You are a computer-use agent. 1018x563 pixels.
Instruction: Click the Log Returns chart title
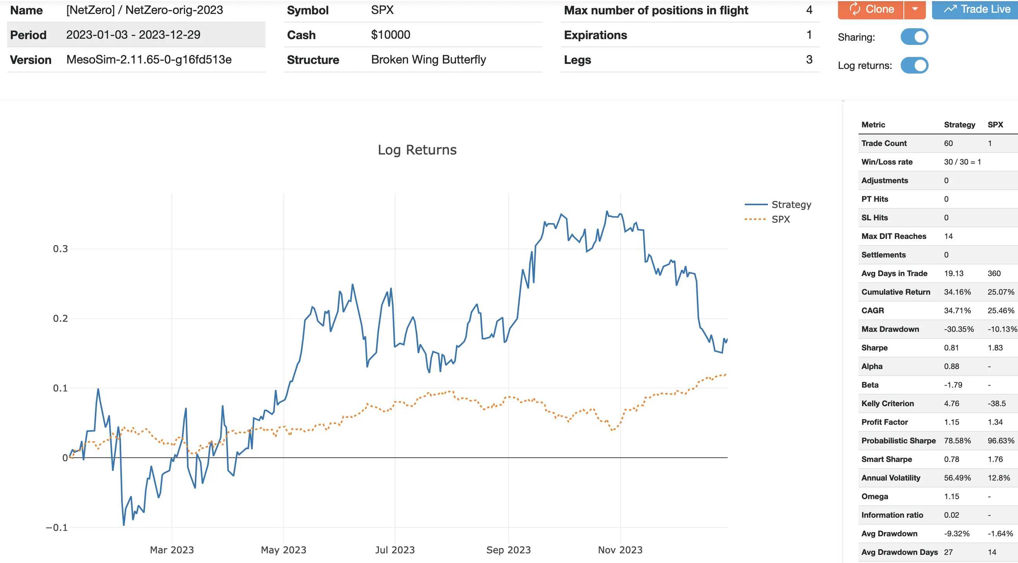417,150
